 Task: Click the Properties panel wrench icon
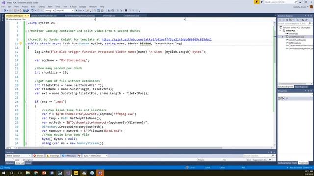287,98
